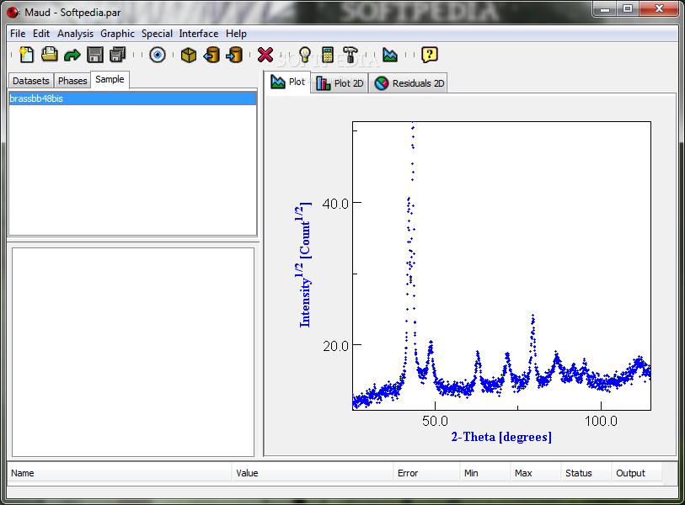This screenshot has width=685, height=505.
Task: Open the Special menu
Action: [157, 34]
